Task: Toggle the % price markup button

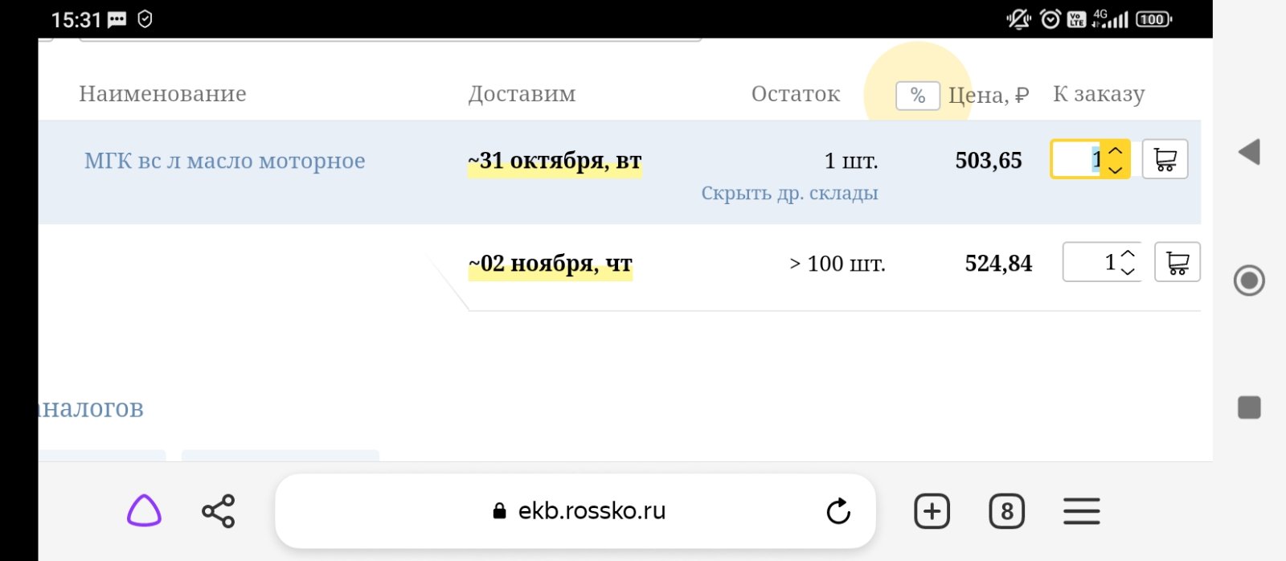Action: (917, 96)
